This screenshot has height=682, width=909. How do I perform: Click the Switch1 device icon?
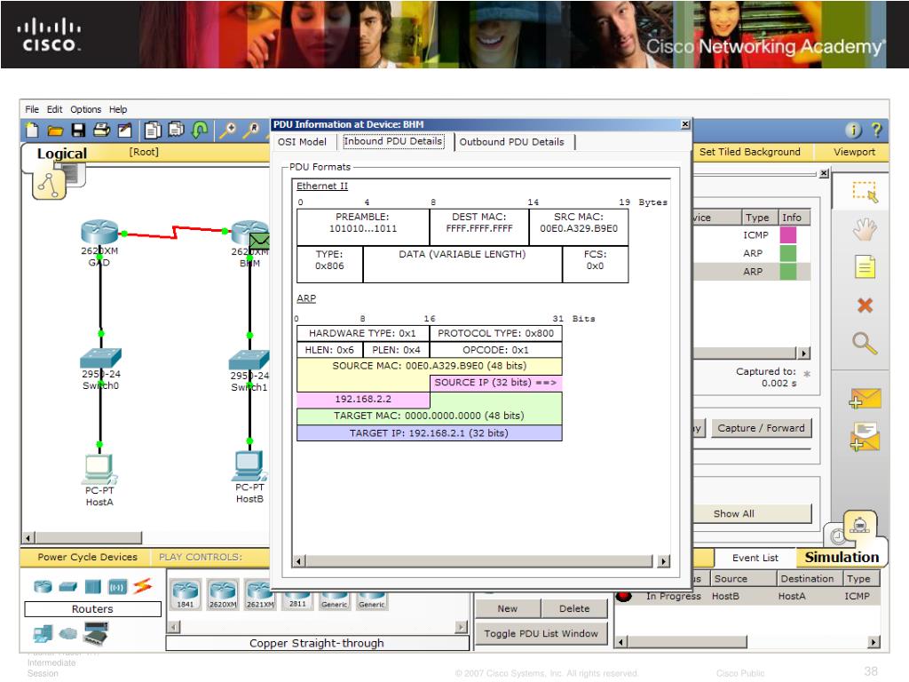[x=249, y=360]
